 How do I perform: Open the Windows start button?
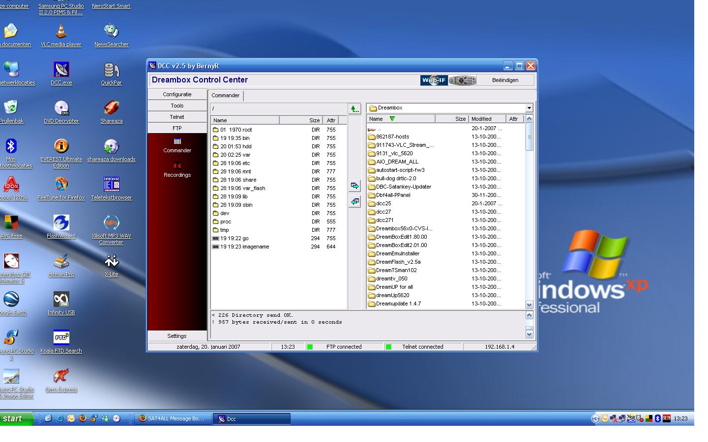[16, 418]
